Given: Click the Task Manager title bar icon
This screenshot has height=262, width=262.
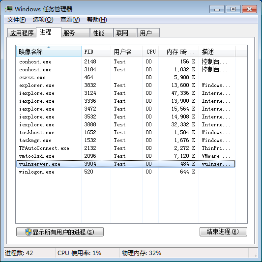Looking at the screenshot, I should [9, 9].
